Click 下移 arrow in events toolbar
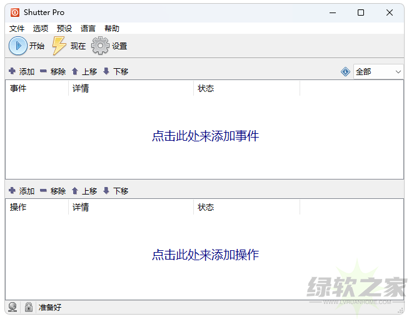This screenshot has width=409, height=319. pyautogui.click(x=106, y=71)
